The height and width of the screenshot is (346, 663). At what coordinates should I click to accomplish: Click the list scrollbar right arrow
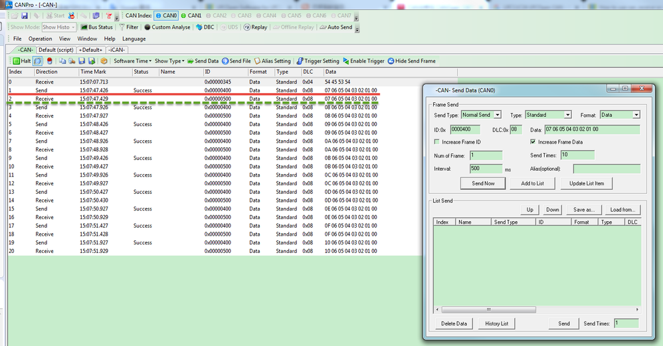(637, 309)
